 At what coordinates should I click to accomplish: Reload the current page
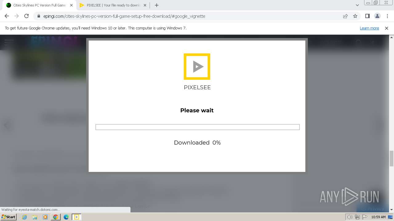(26, 16)
